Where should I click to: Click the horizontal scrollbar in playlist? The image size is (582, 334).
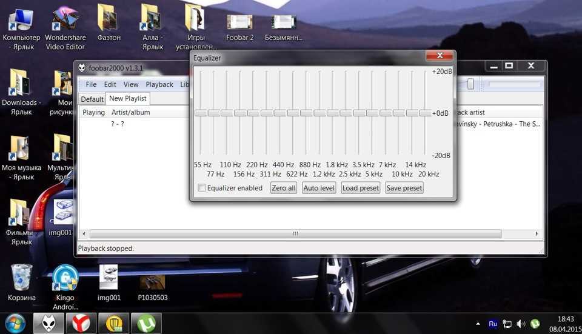click(x=295, y=234)
